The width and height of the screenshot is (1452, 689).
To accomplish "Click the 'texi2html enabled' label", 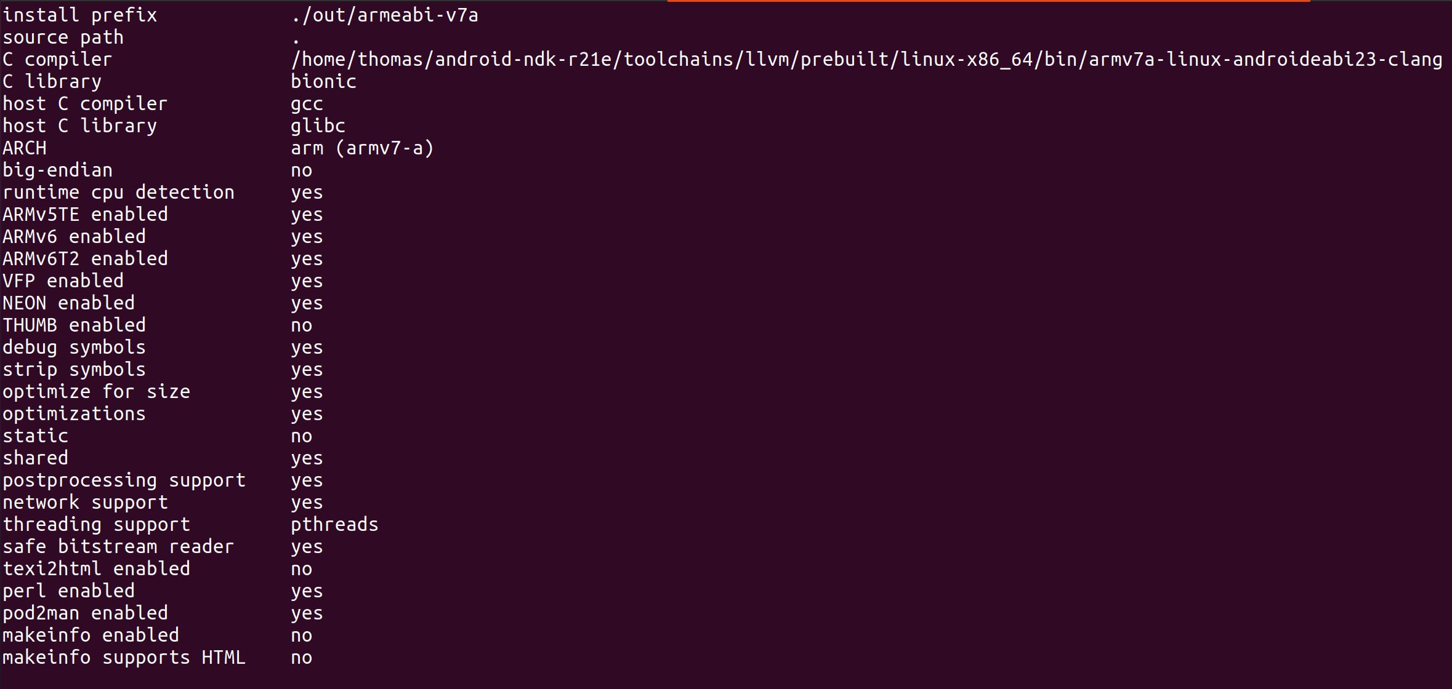I will tap(96, 568).
